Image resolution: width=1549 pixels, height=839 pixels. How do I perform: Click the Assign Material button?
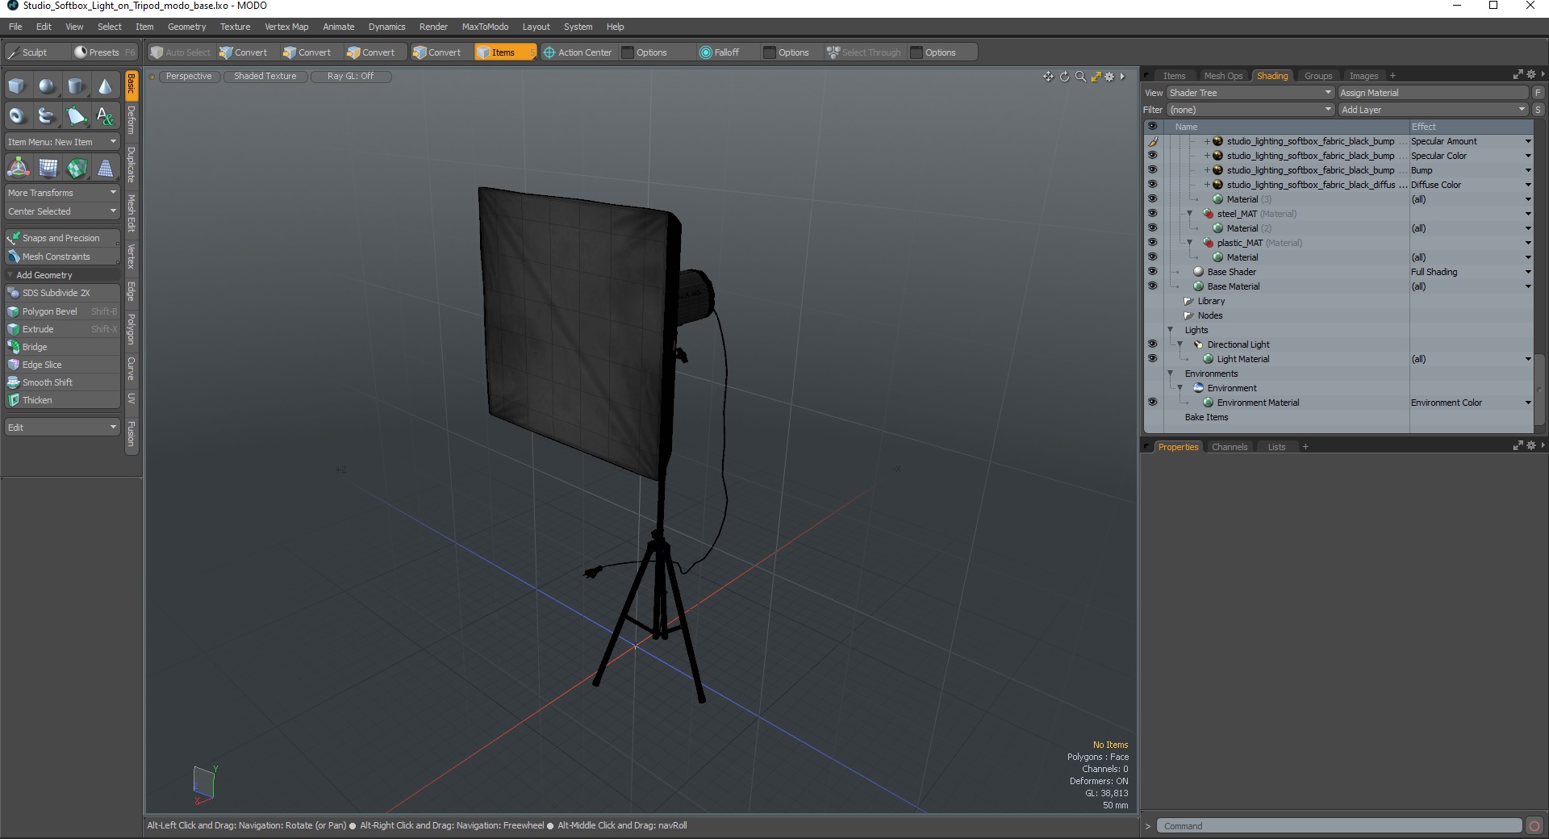coord(1434,93)
